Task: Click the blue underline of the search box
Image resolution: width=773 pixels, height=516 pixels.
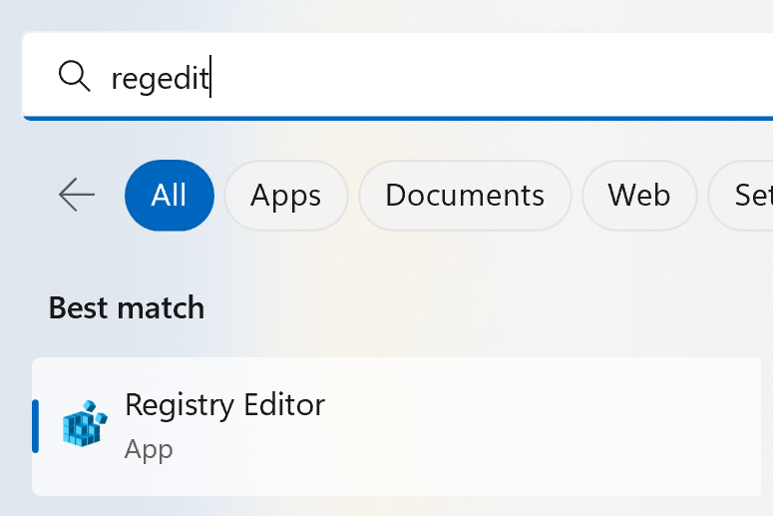Action: tap(399, 118)
